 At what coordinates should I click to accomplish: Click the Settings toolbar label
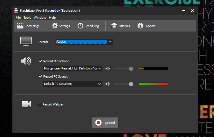coord(64,26)
